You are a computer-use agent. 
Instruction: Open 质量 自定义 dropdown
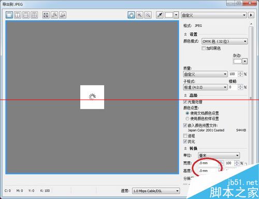pyautogui.click(x=205, y=74)
